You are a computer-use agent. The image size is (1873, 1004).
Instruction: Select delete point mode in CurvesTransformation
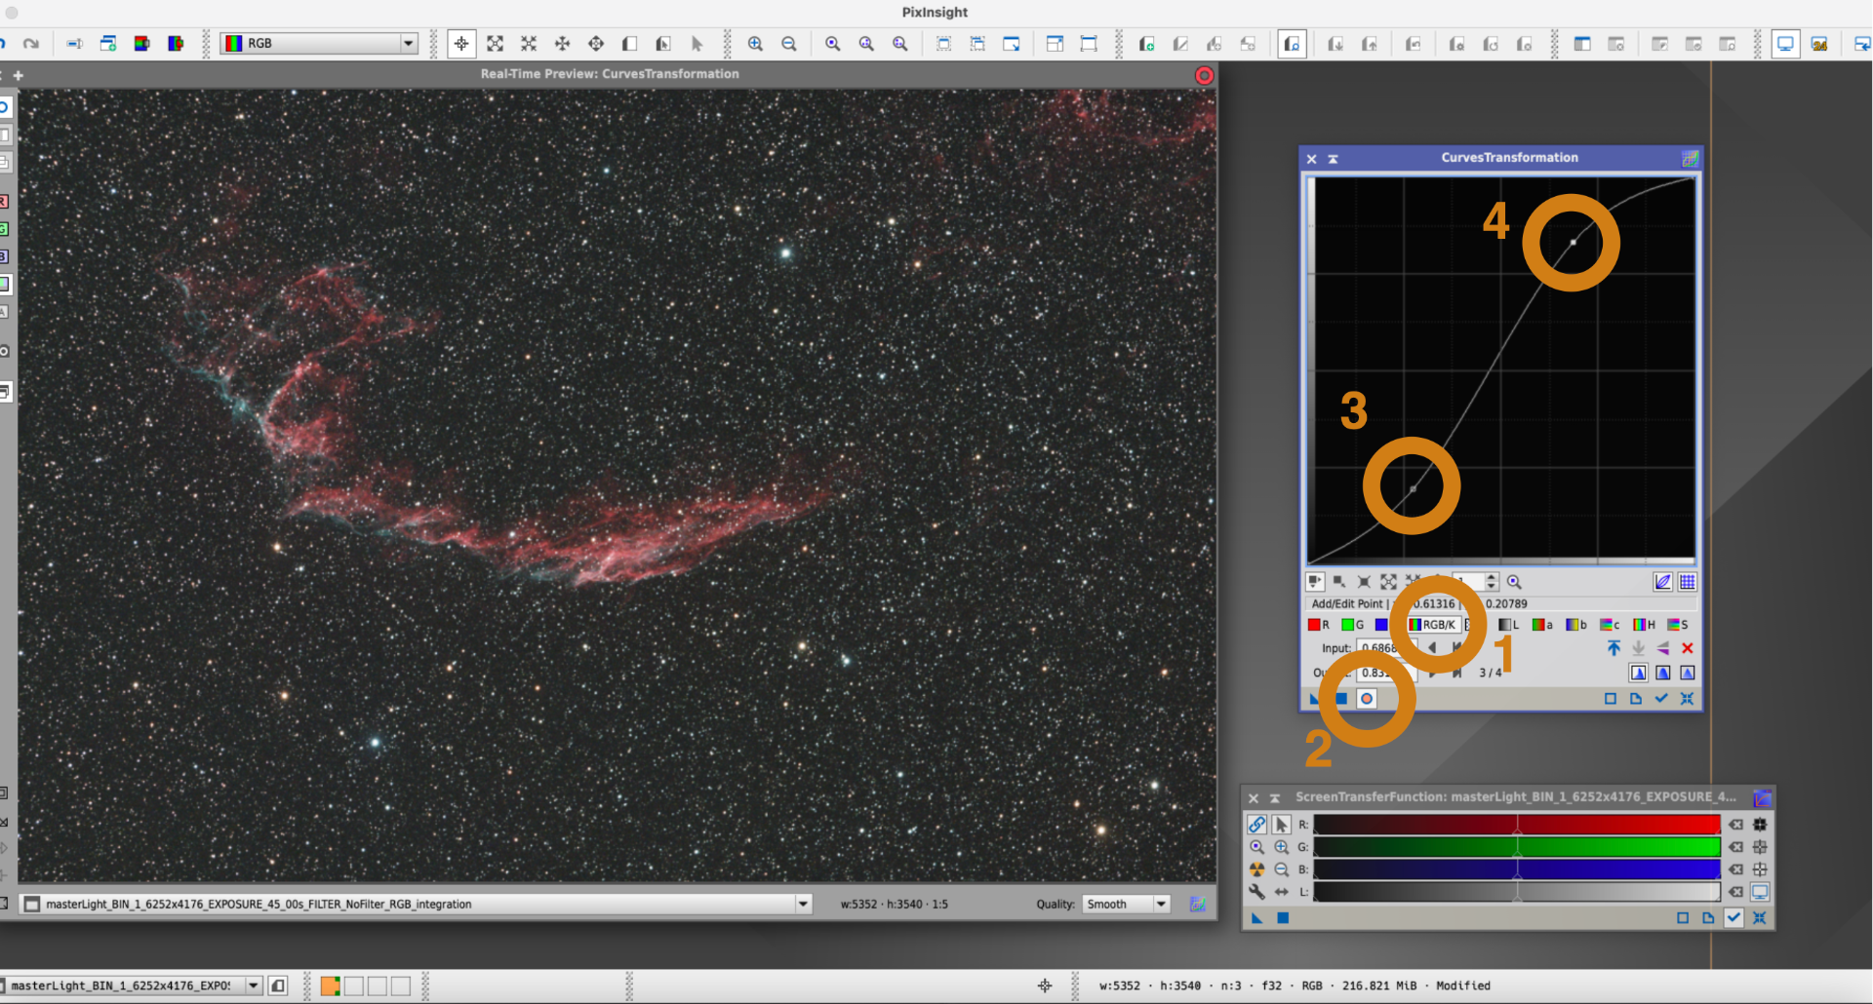(x=1364, y=582)
